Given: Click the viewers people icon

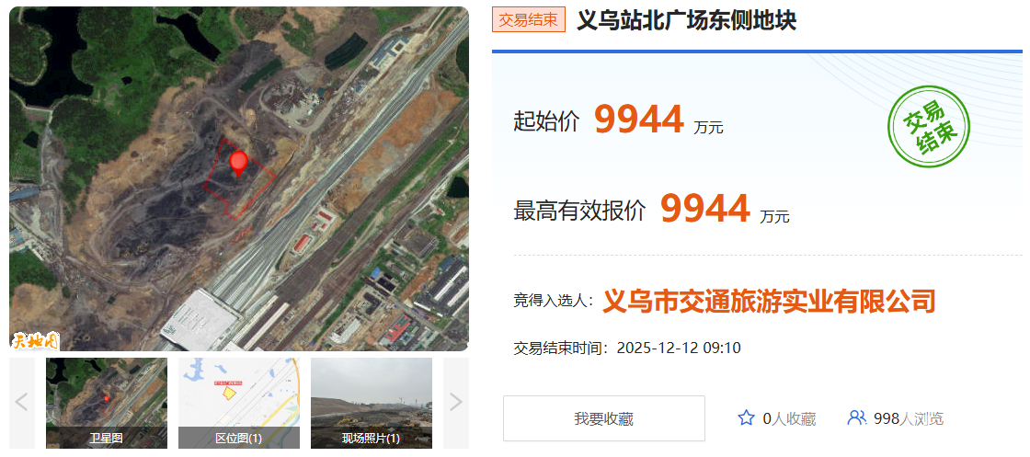Looking at the screenshot, I should 856,418.
